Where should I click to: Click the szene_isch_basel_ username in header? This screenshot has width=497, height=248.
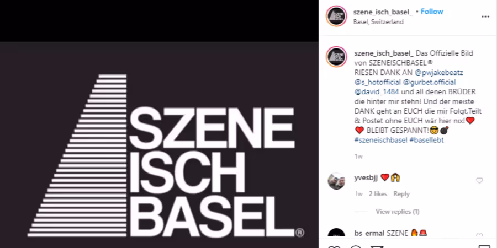[x=383, y=12]
